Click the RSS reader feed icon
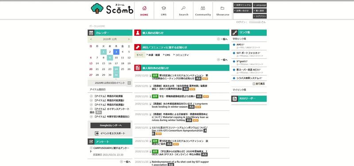 (235, 98)
